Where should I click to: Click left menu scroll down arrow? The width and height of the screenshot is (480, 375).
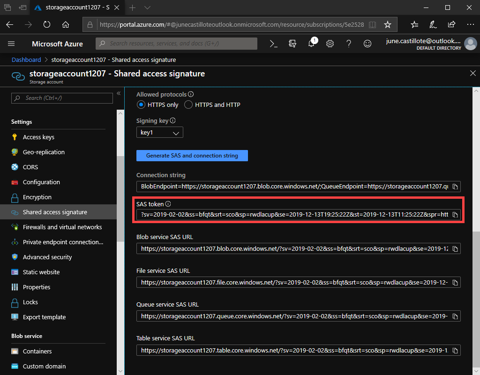[120, 371]
